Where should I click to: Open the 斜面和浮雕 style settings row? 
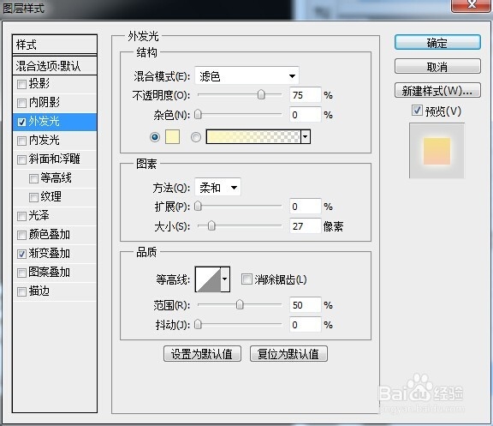click(55, 159)
